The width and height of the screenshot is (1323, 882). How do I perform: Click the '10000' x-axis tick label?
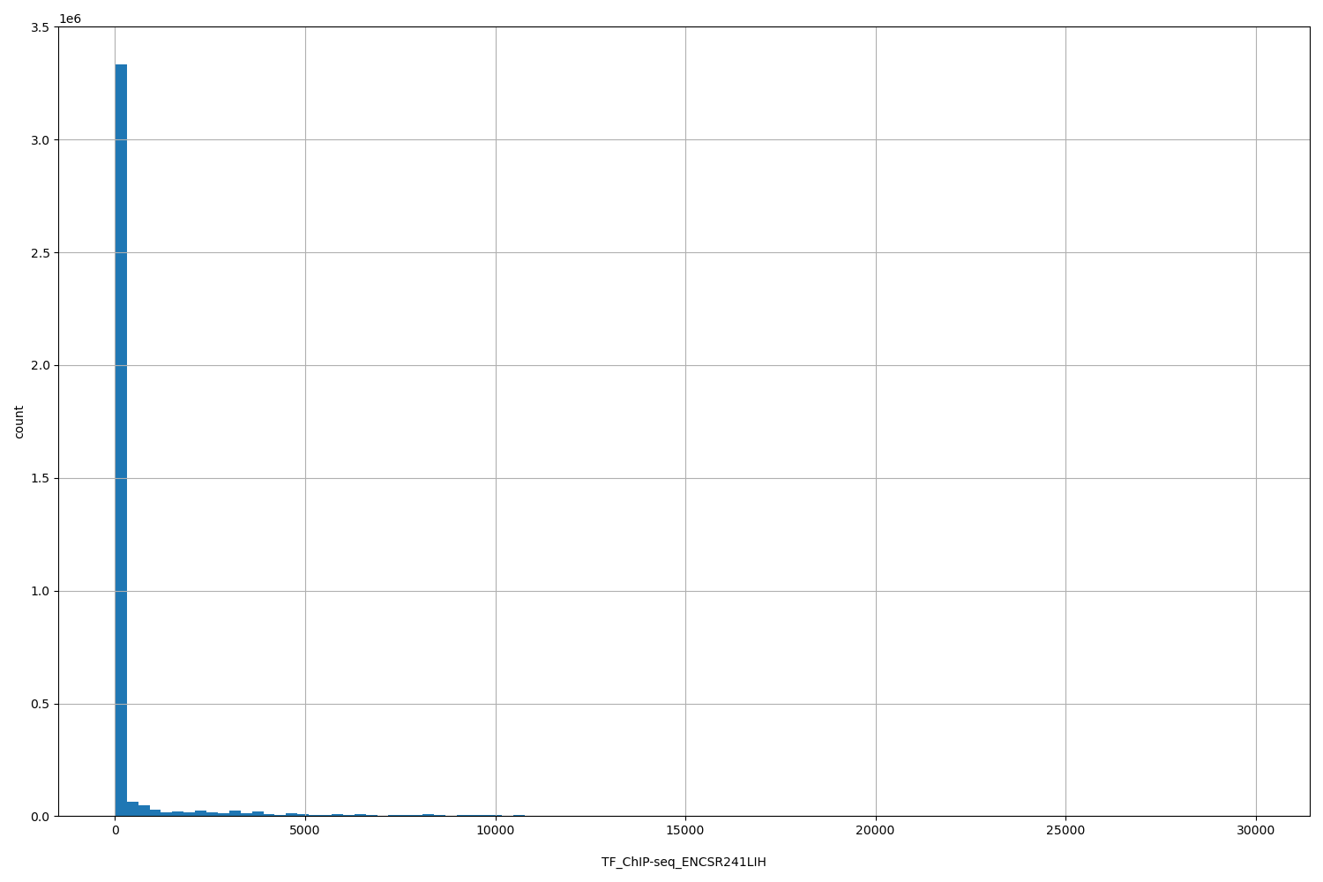click(494, 832)
